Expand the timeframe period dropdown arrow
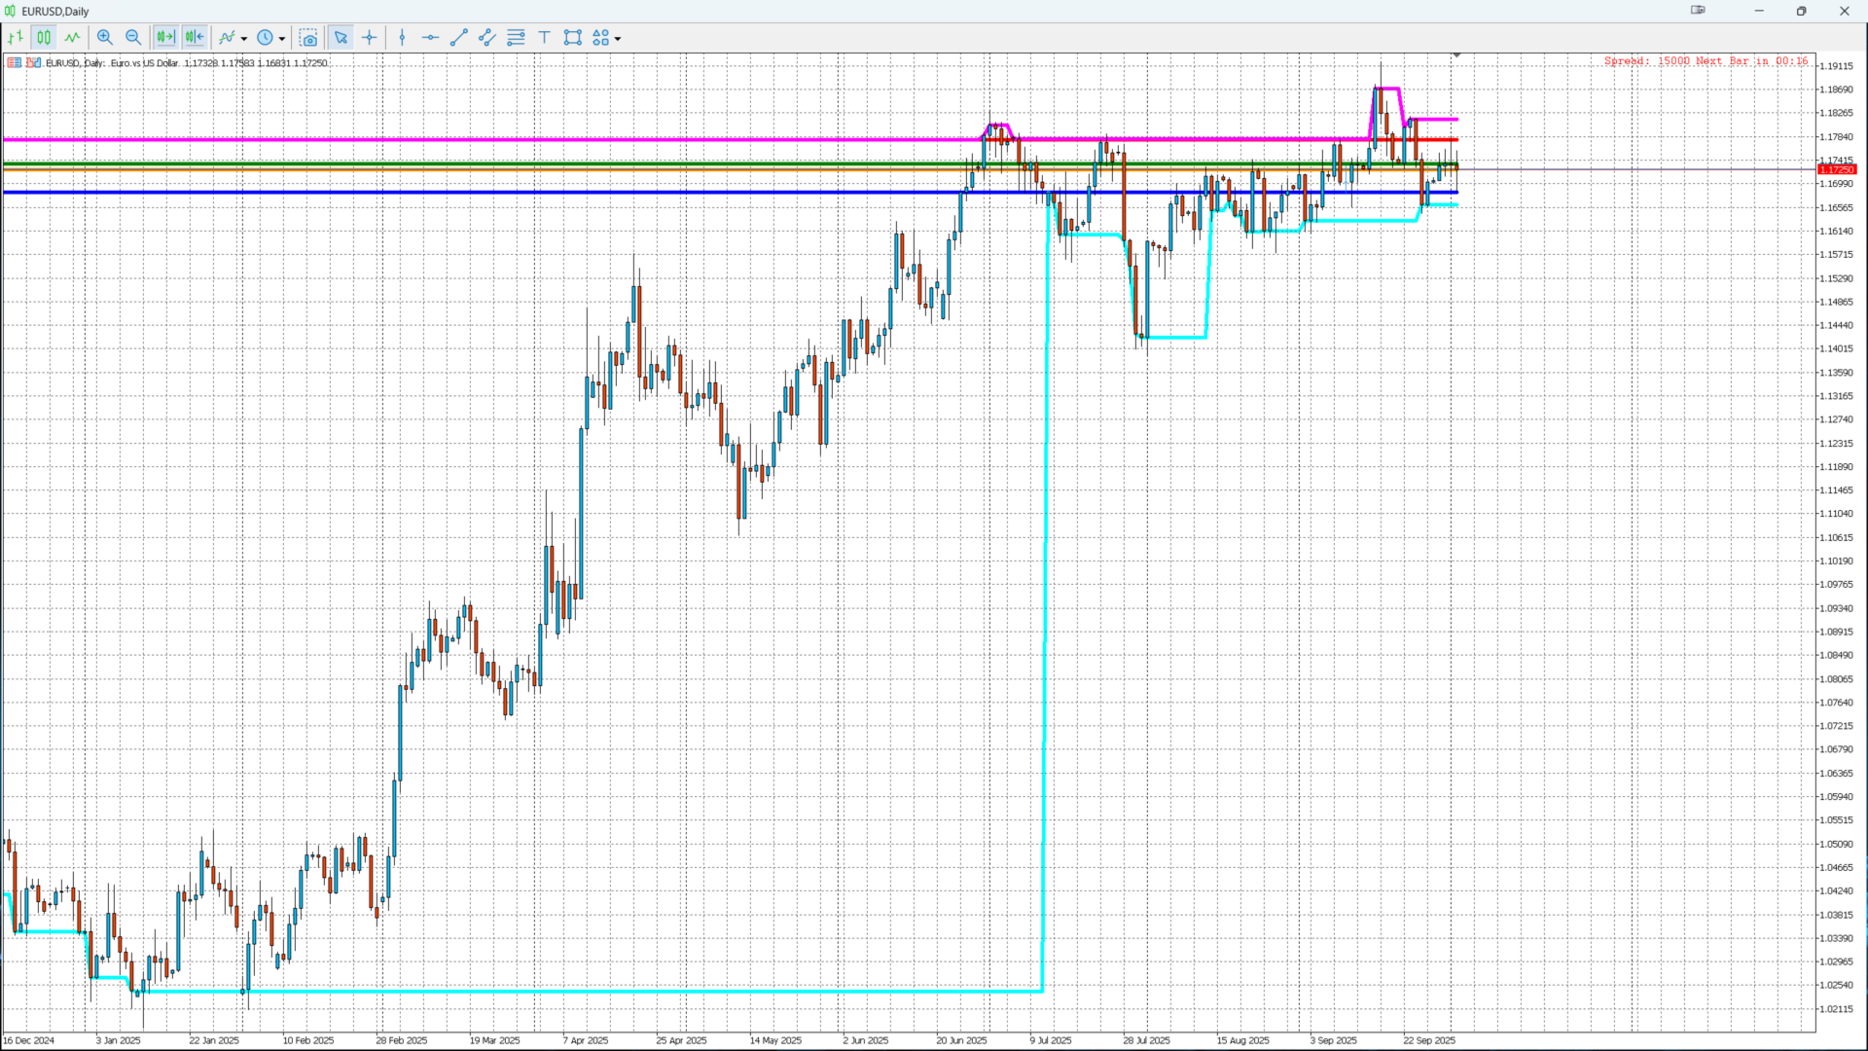Viewport: 1868px width, 1051px height. coord(282,39)
